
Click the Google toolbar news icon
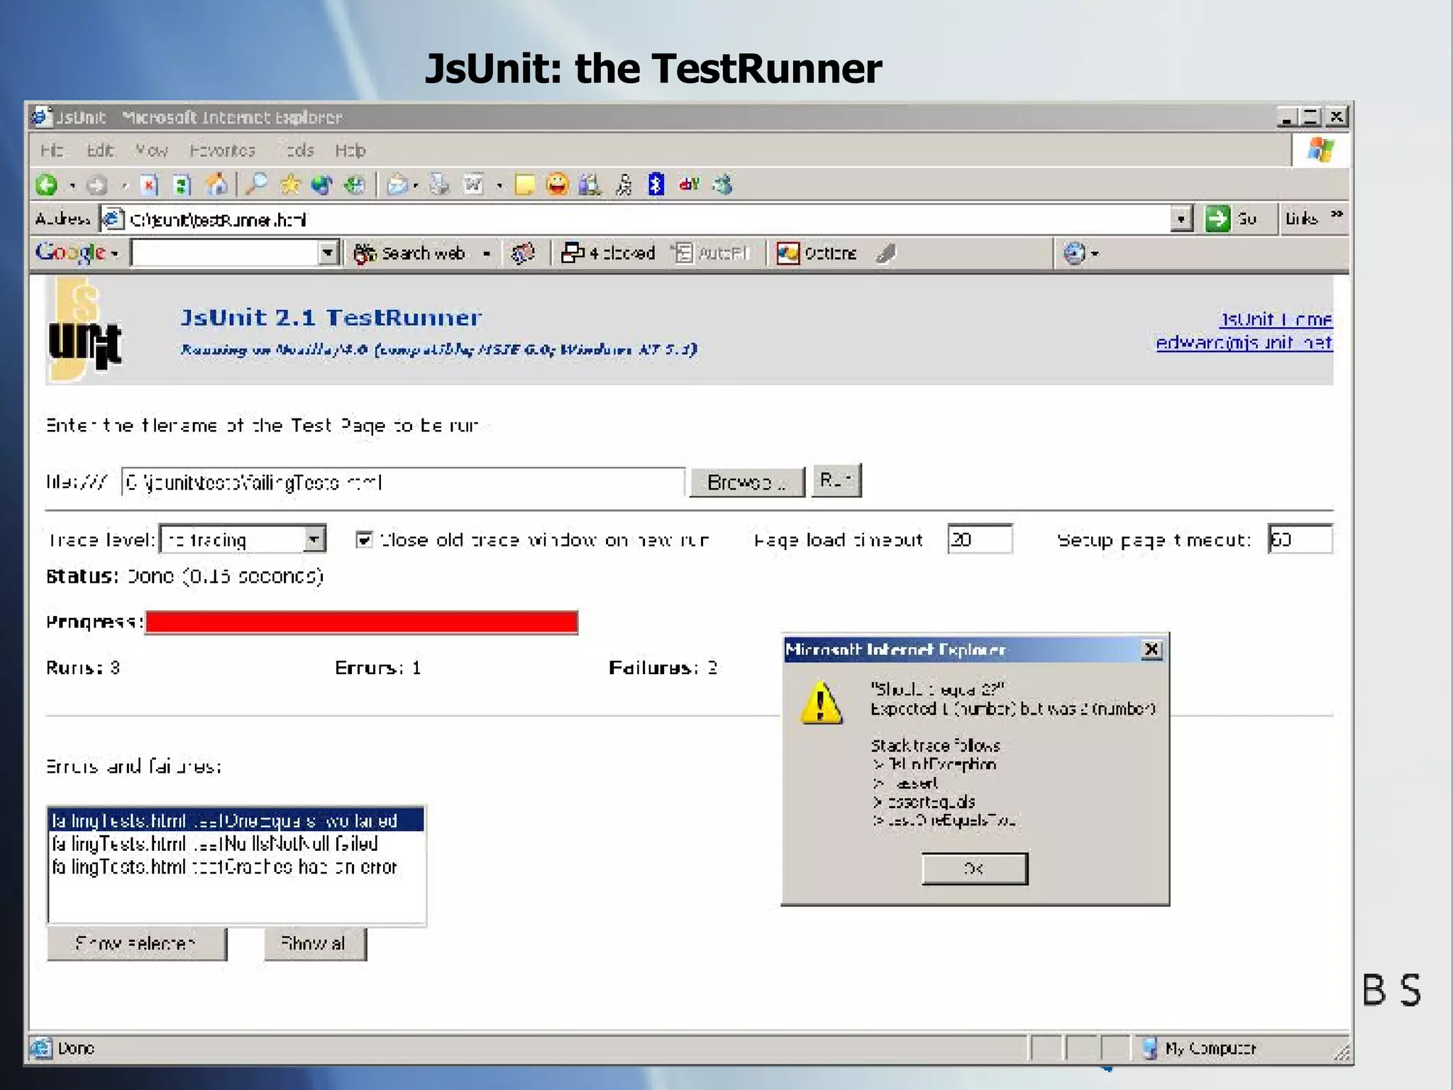[x=524, y=253]
